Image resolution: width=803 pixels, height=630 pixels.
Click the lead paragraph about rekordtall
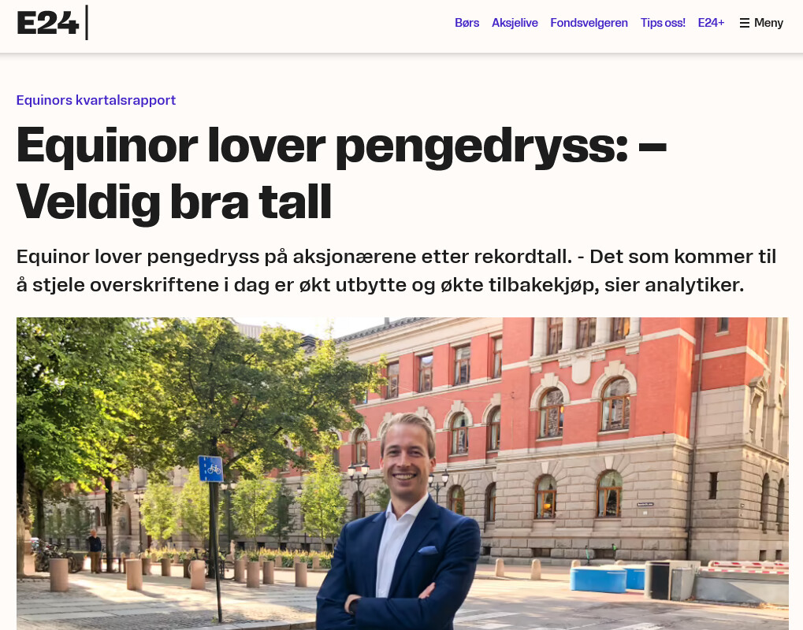coord(396,270)
